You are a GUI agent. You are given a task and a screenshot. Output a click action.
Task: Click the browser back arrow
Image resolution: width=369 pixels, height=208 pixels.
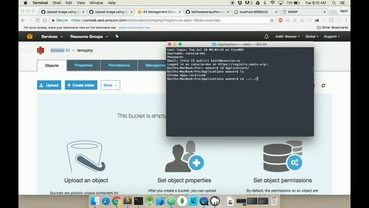click(23, 20)
